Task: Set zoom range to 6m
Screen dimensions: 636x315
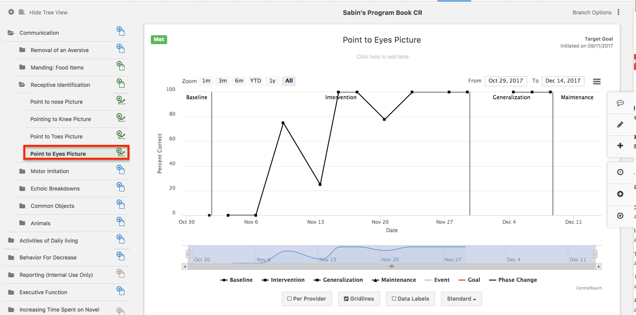Action: coord(239,81)
